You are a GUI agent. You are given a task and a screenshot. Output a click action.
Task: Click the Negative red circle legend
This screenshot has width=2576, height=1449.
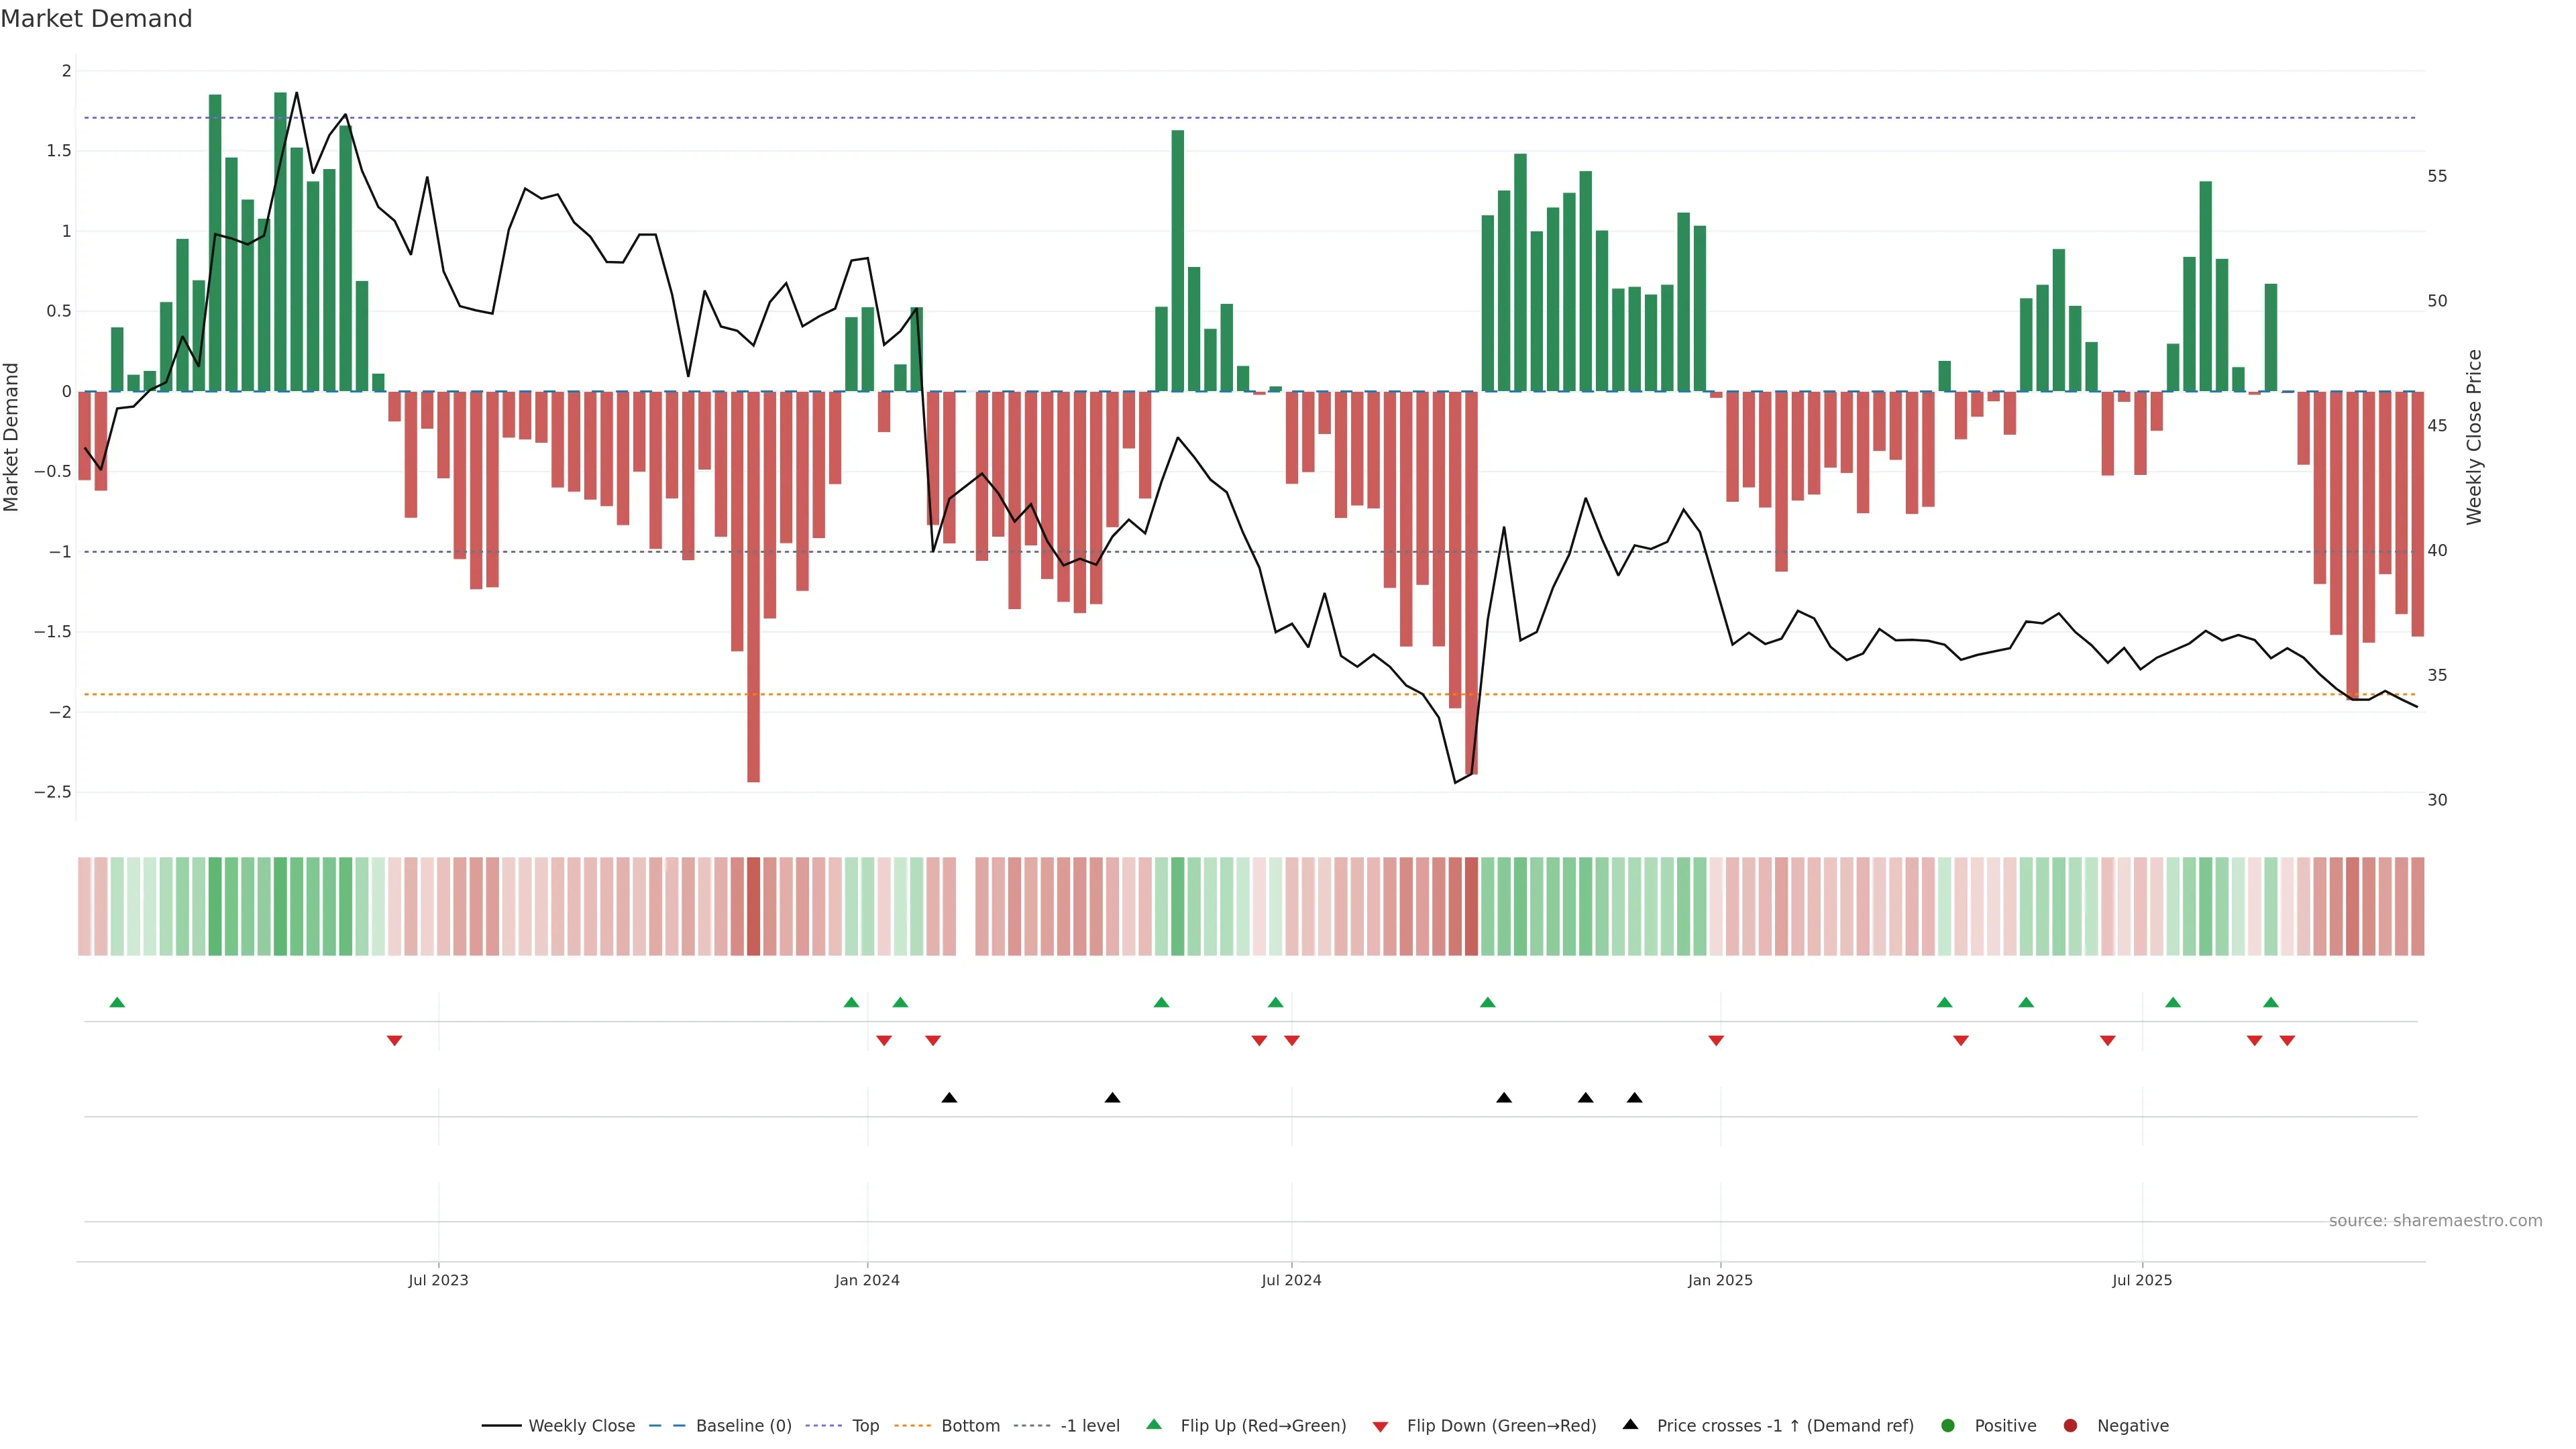pos(2070,1426)
